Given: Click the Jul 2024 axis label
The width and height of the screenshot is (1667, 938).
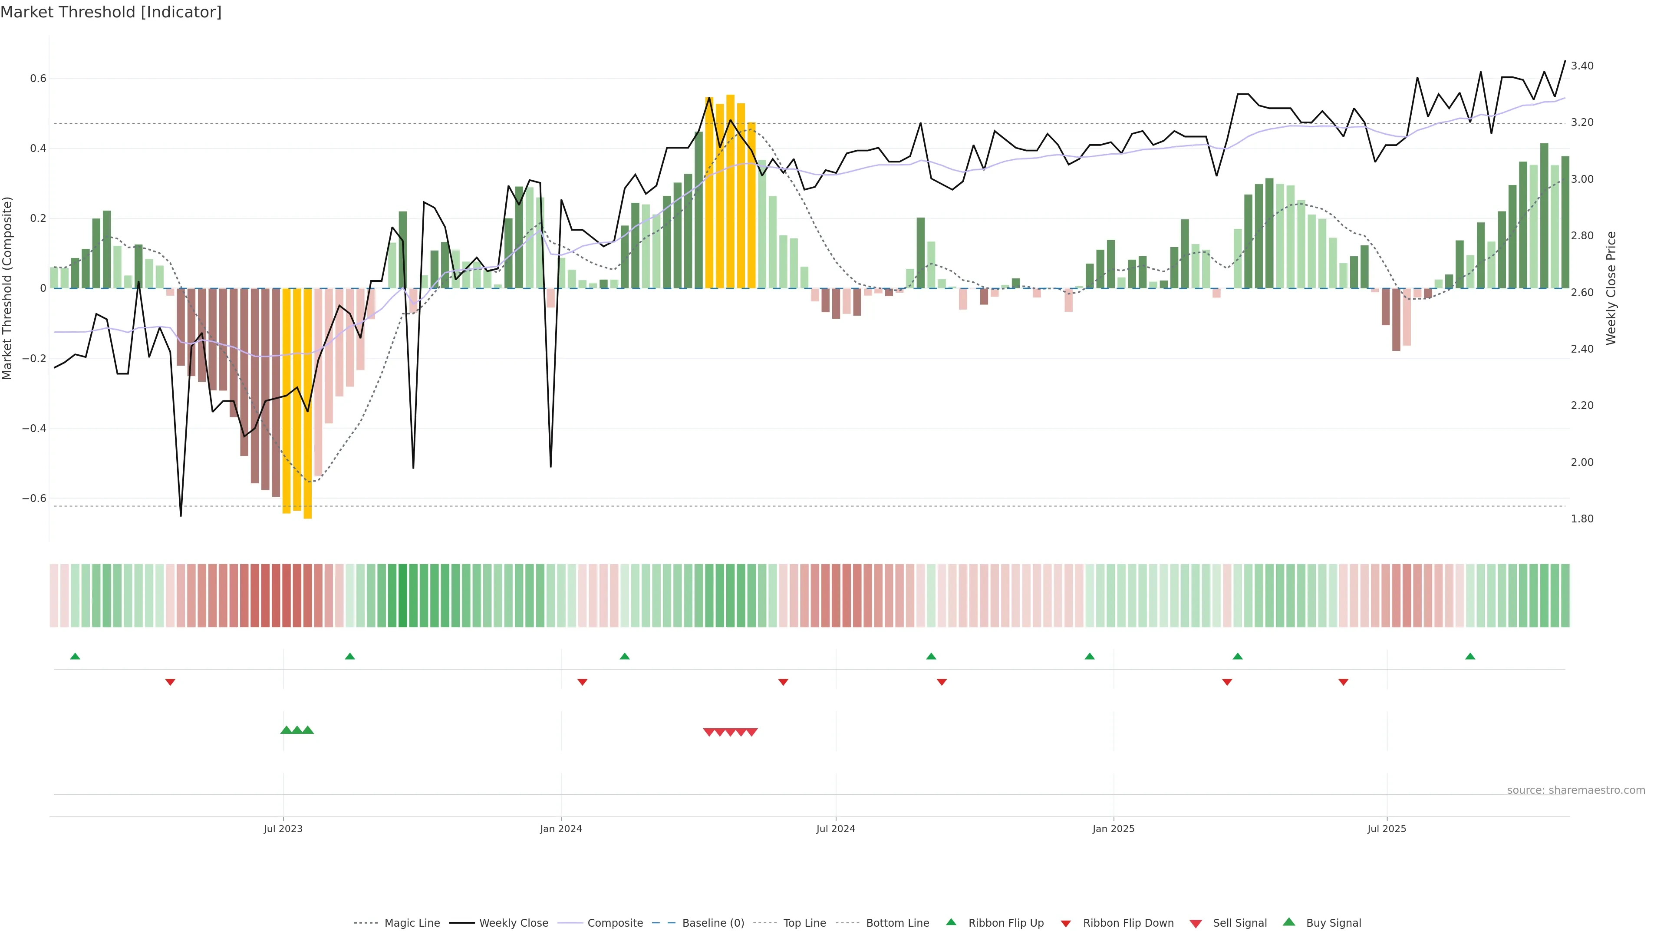Looking at the screenshot, I should tap(835, 829).
